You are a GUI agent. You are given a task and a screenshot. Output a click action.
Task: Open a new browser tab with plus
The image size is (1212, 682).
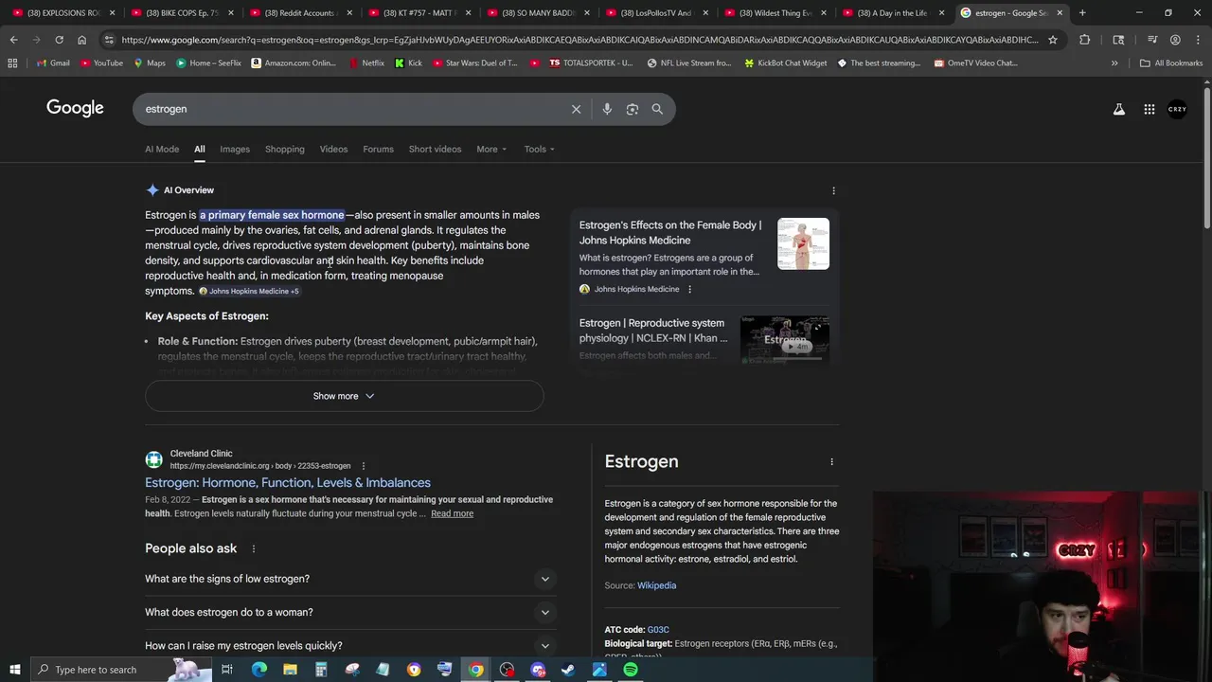1082,13
